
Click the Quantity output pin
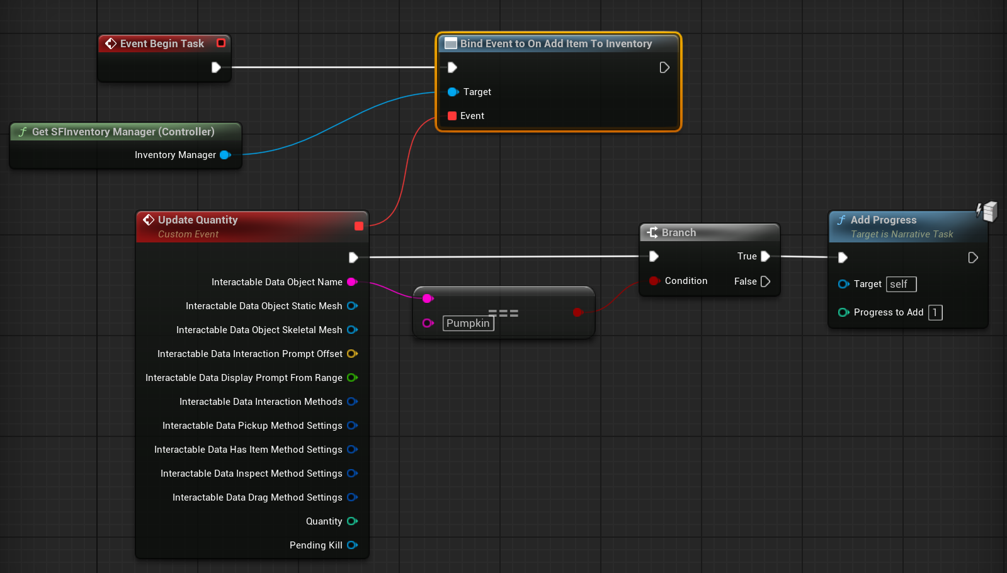(353, 521)
